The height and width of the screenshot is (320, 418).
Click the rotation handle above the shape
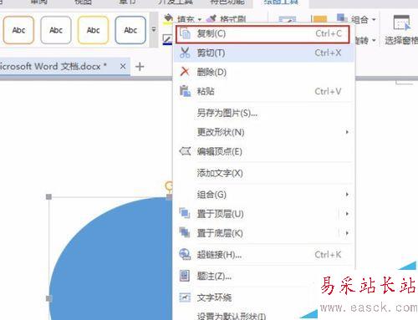(169, 185)
